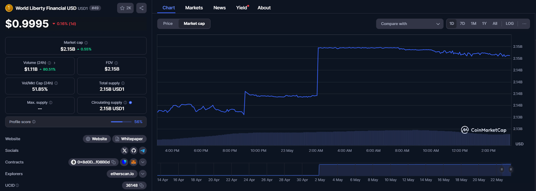Click the info icon beside UCID
The width and height of the screenshot is (536, 191).
point(18,185)
